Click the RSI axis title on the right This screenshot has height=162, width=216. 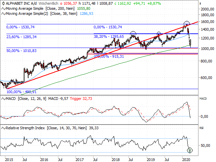pos(201,128)
